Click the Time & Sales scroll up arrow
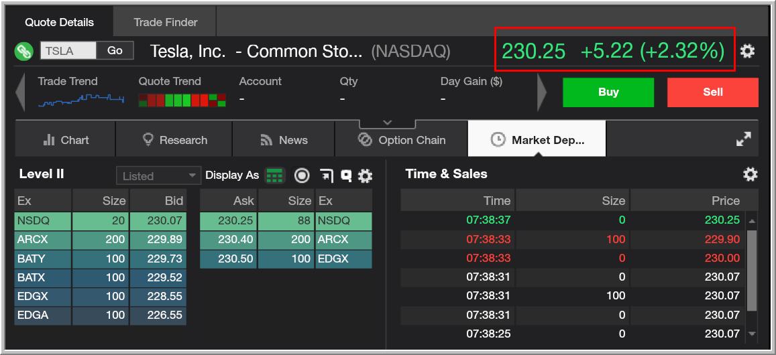The image size is (776, 355). click(x=752, y=222)
